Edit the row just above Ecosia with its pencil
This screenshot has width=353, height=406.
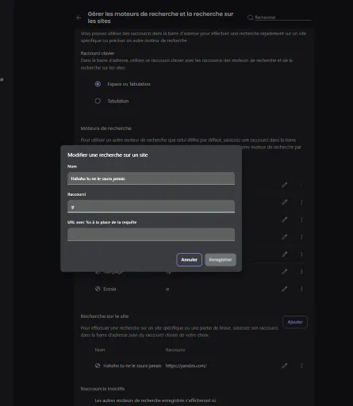pos(285,271)
